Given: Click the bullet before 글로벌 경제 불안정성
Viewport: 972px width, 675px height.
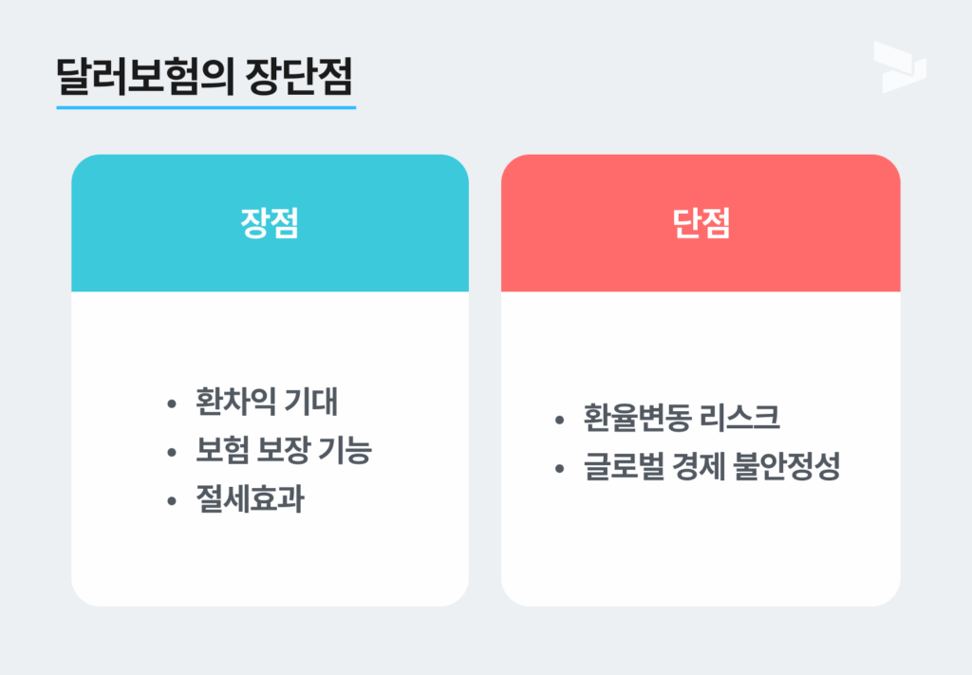Looking at the screenshot, I should (560, 469).
